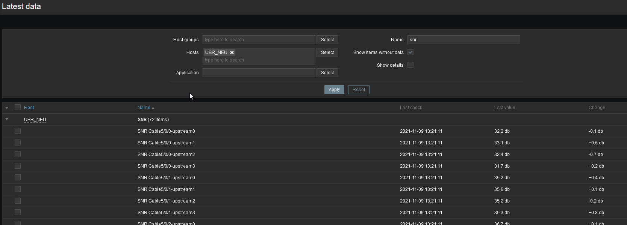Click the Host groups search field
Image resolution: width=627 pixels, height=225 pixels.
pos(259,40)
